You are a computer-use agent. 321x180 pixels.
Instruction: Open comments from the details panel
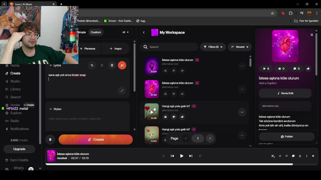[x=296, y=68]
